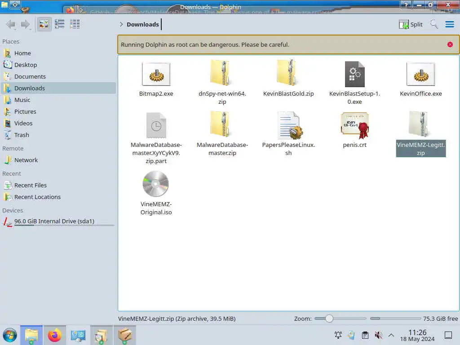Open Videos in Places
The image size is (460, 345).
click(x=59, y=124)
